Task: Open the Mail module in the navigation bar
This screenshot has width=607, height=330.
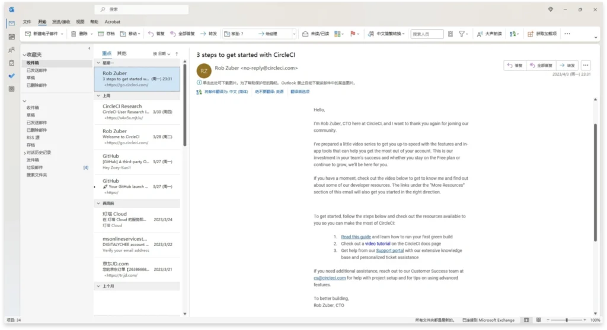Action: (12, 24)
